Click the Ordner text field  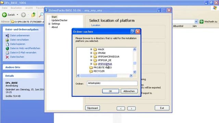[112, 83]
